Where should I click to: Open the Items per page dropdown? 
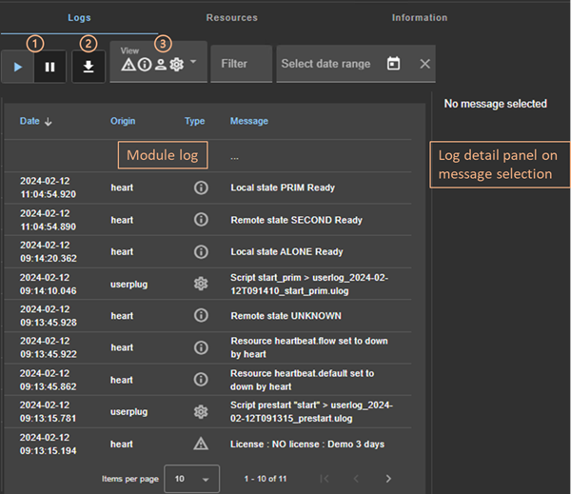(x=191, y=477)
